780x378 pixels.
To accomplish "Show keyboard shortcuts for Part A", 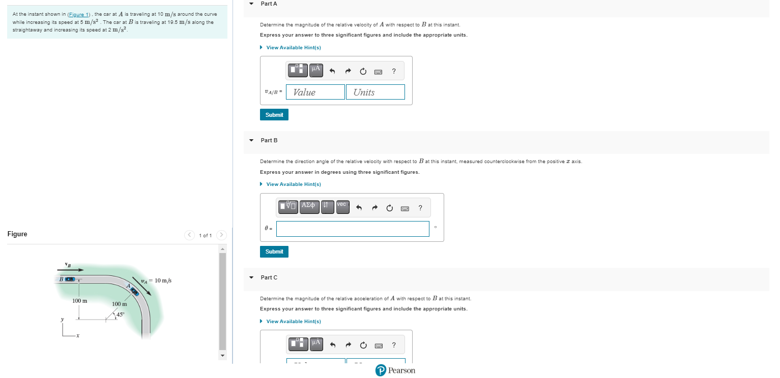I will (378, 72).
